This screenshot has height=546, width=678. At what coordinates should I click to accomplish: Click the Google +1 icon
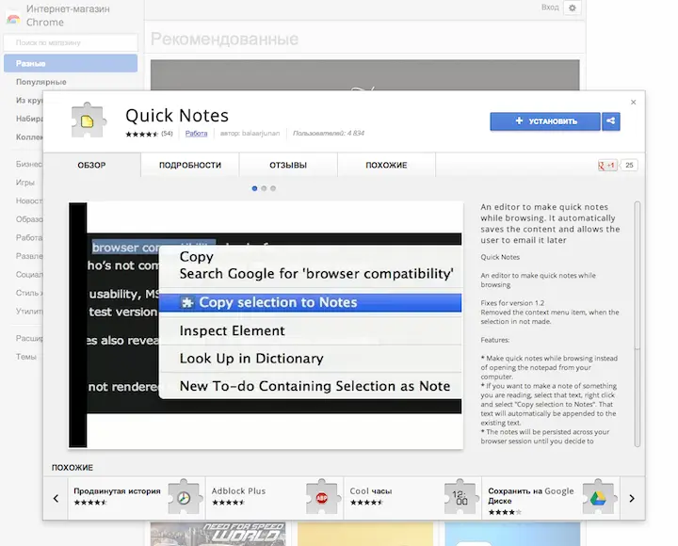(607, 165)
